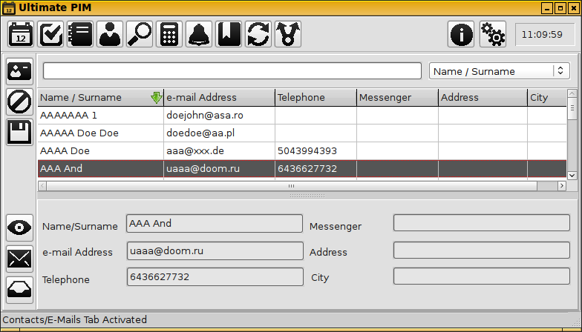Viewport: 582px width, 332px height.
Task: Open the settings gears icon
Action: [x=492, y=34]
